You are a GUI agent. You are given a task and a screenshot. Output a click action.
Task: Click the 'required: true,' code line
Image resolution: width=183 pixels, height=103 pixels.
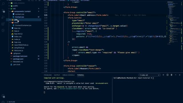coord(84,34)
